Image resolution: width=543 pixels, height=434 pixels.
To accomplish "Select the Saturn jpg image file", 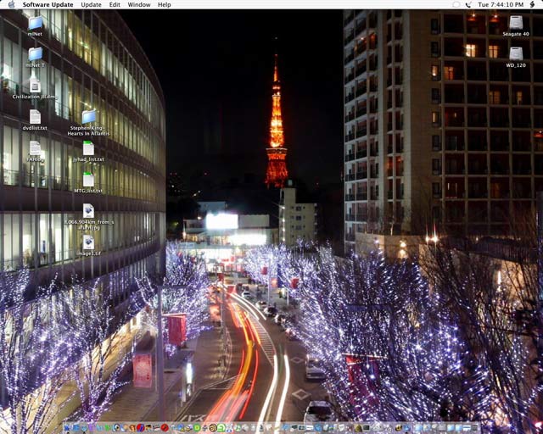I will tap(88, 211).
